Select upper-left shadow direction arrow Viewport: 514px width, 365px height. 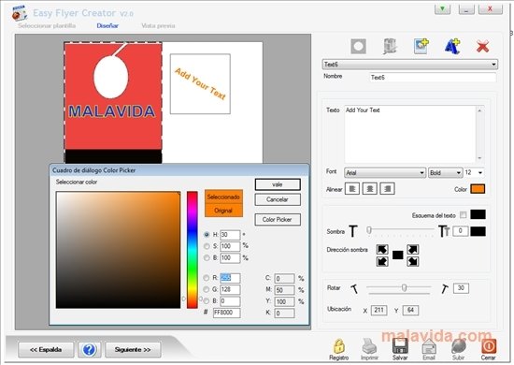382,250
